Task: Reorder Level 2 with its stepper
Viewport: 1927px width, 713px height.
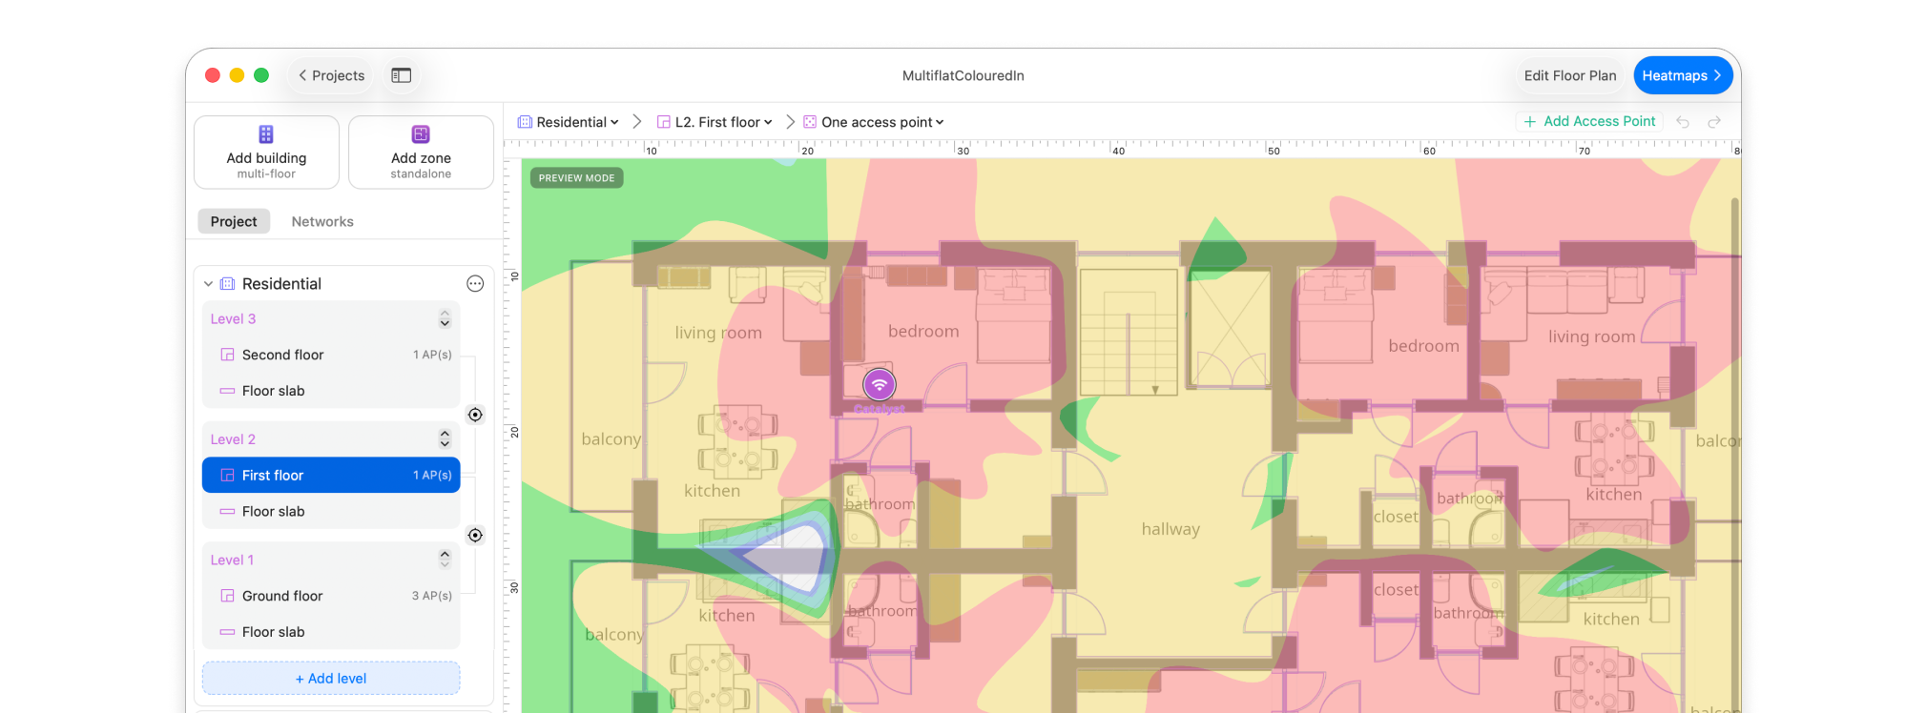Action: (445, 438)
